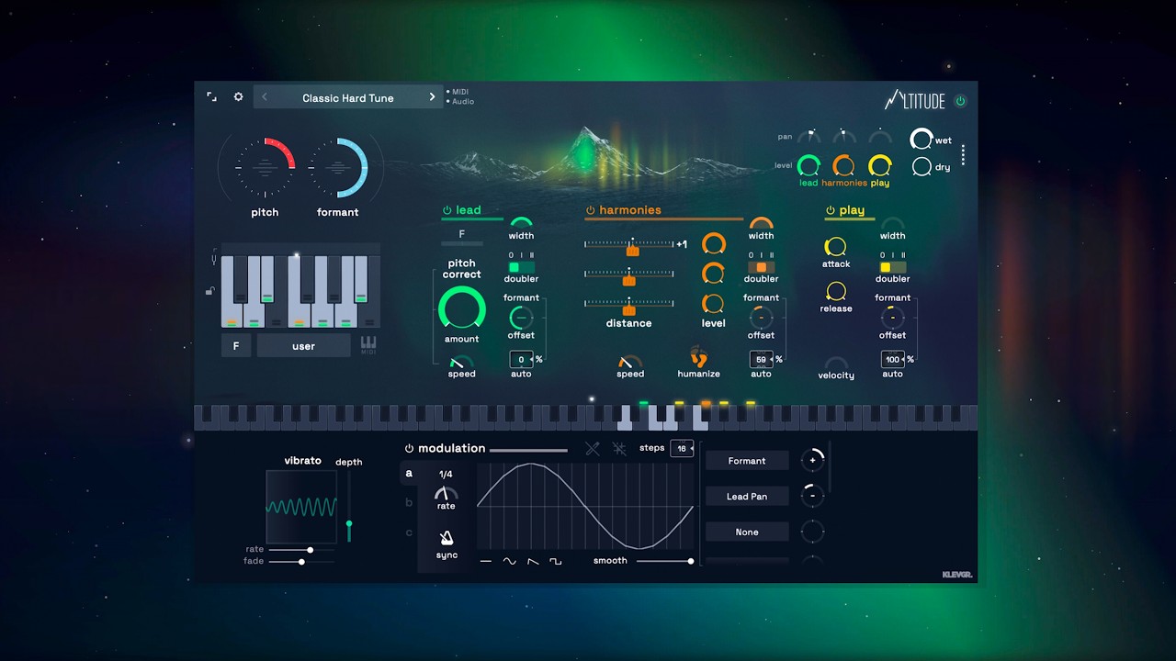Screen dimensions: 1176x661
Task: Select the sine waveform shape
Action: pyautogui.click(x=509, y=561)
